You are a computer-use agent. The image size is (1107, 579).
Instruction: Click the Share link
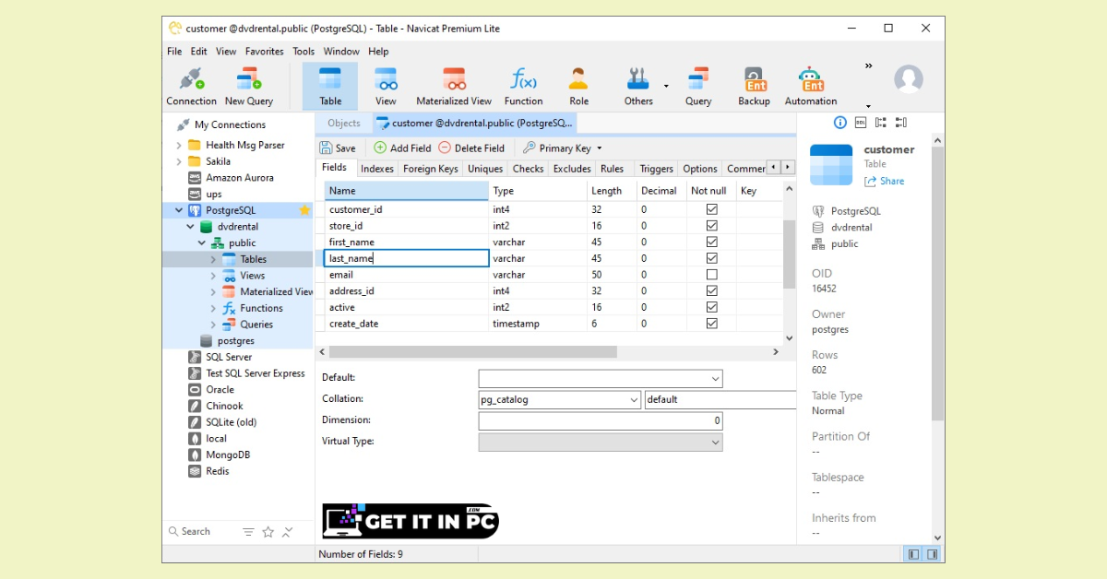[885, 181]
